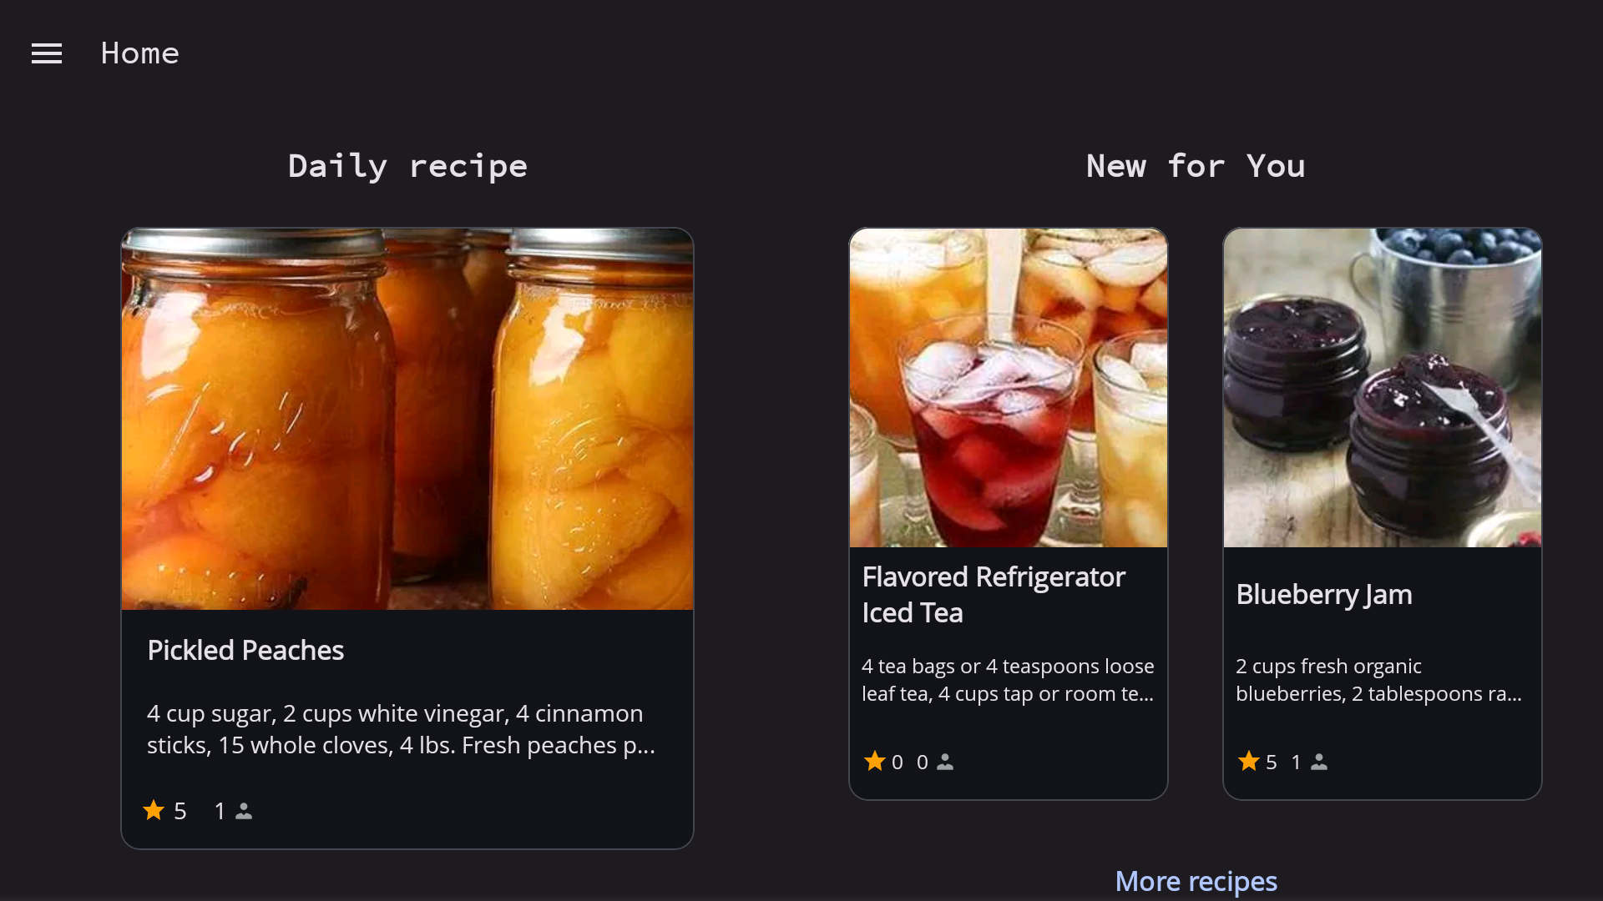1603x901 pixels.
Task: Click the star rating icon on Pickled Peaches
Action: point(154,810)
